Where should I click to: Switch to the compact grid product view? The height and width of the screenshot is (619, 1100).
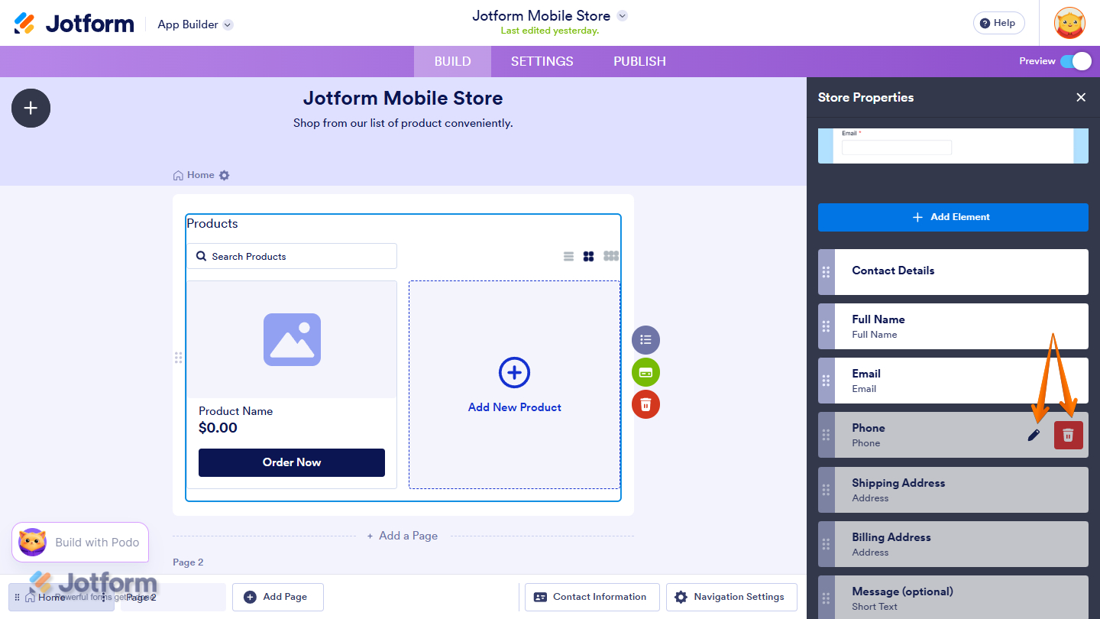(x=610, y=256)
